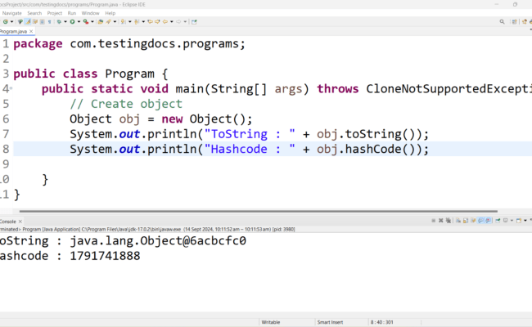The height and width of the screenshot is (327, 532).
Task: Open the Display Selected Console dropdown
Action: point(512,221)
